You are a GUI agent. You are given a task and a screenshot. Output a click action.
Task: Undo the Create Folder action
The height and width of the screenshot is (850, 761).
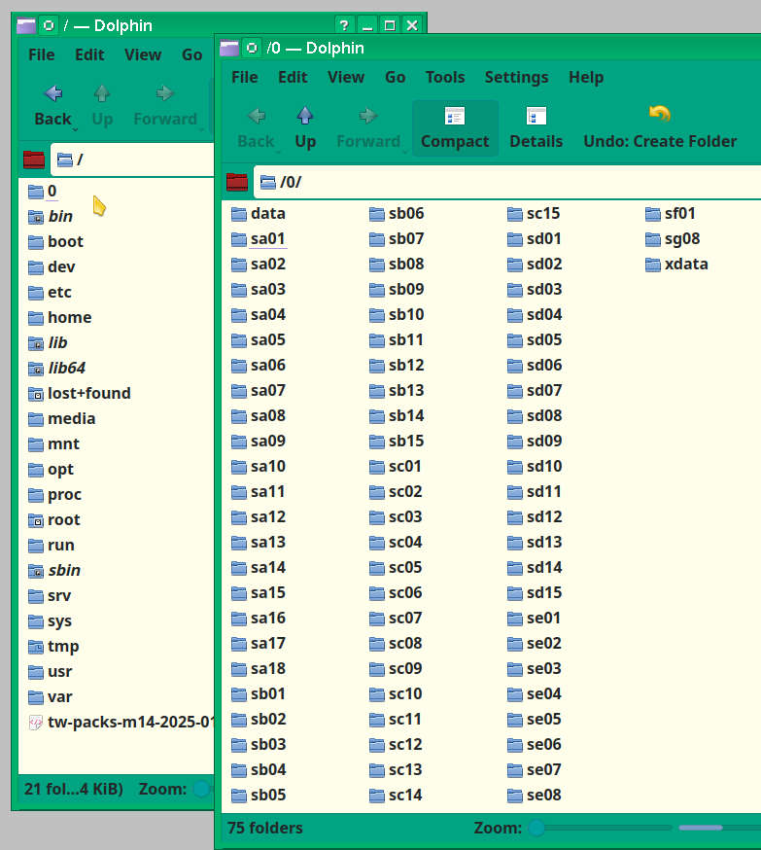[x=660, y=128]
